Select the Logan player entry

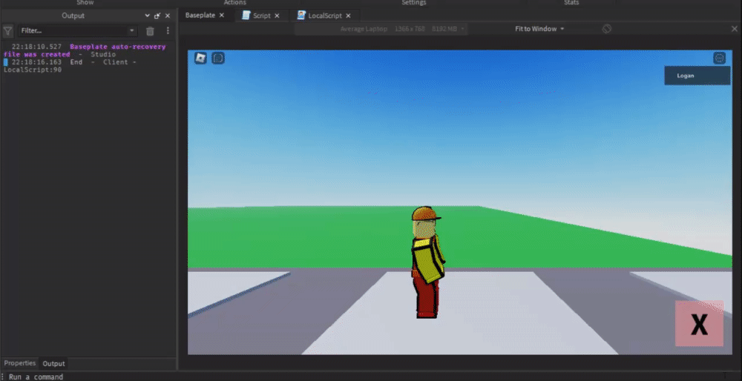pos(697,76)
